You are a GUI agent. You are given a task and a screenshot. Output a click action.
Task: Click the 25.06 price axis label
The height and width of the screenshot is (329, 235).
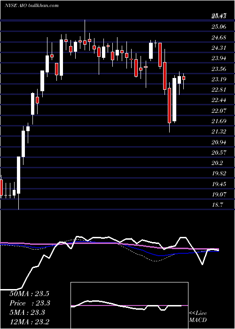coord(219,27)
